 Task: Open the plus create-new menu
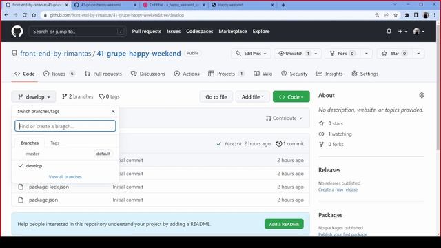402,32
